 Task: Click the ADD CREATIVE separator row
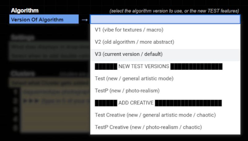165,103
